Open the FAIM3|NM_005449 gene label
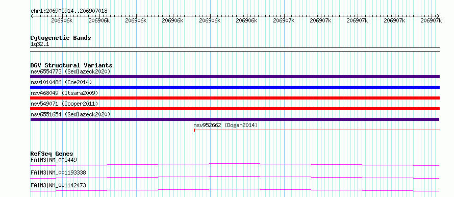 (x=54, y=160)
